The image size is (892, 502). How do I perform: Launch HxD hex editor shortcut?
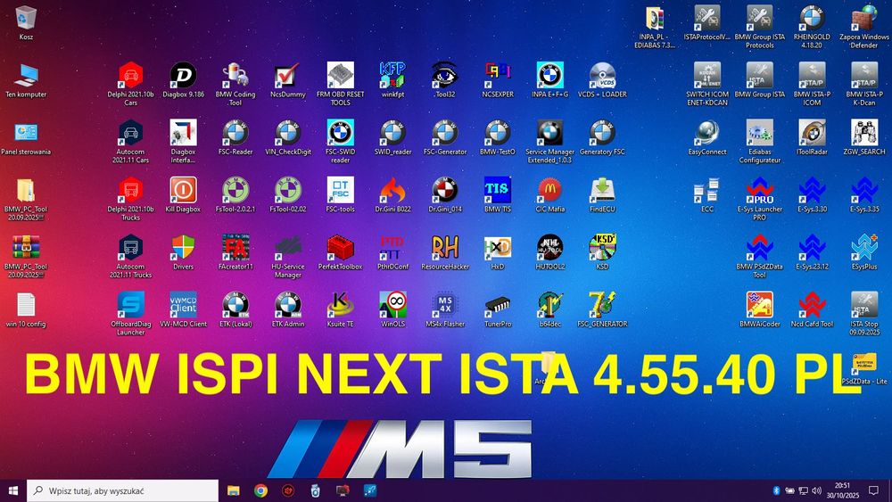(497, 247)
